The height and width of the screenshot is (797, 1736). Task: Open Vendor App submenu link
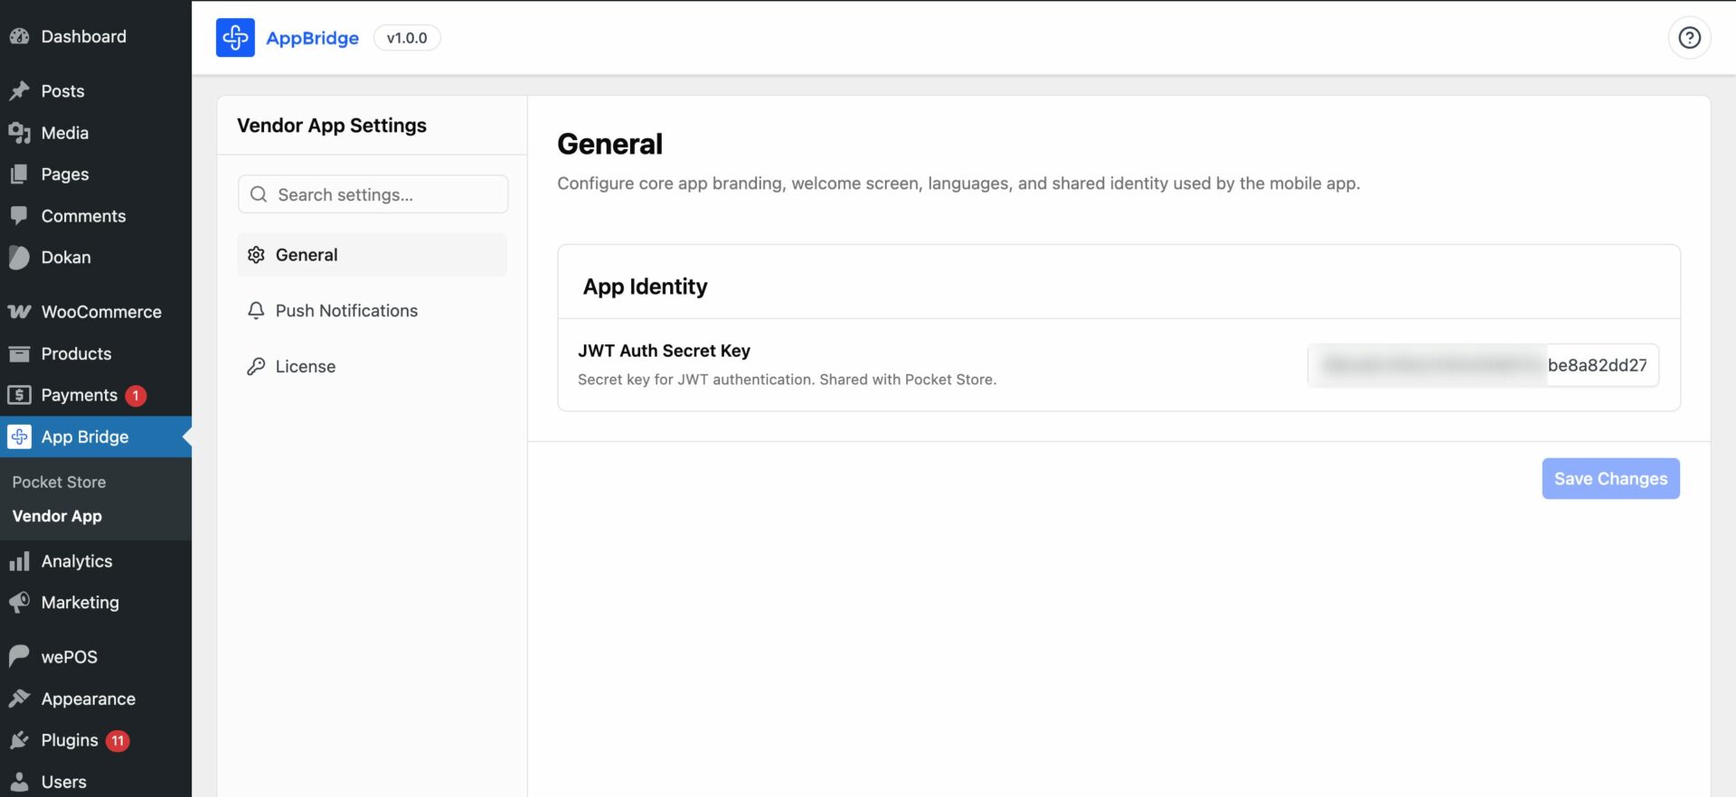57,516
